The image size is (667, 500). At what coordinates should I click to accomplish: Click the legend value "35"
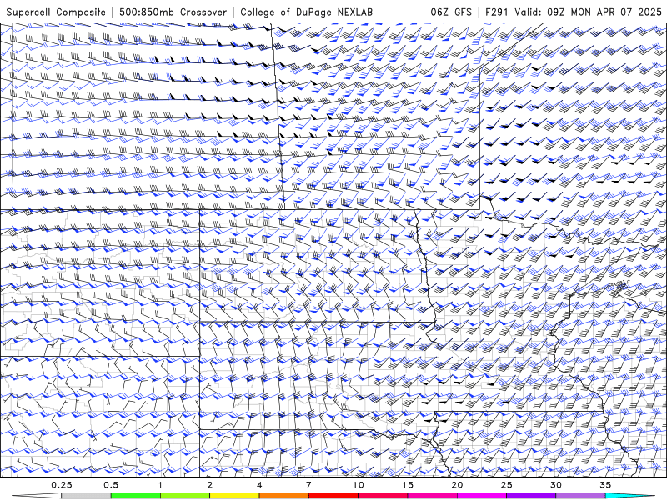click(x=605, y=485)
